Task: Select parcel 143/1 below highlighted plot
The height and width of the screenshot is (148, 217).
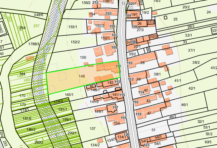Action: pos(69,95)
